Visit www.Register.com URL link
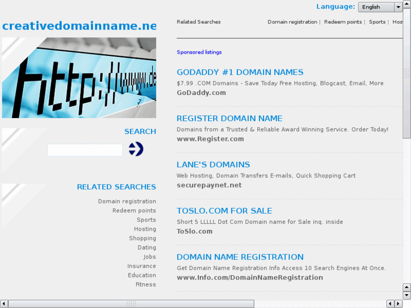 210,139
